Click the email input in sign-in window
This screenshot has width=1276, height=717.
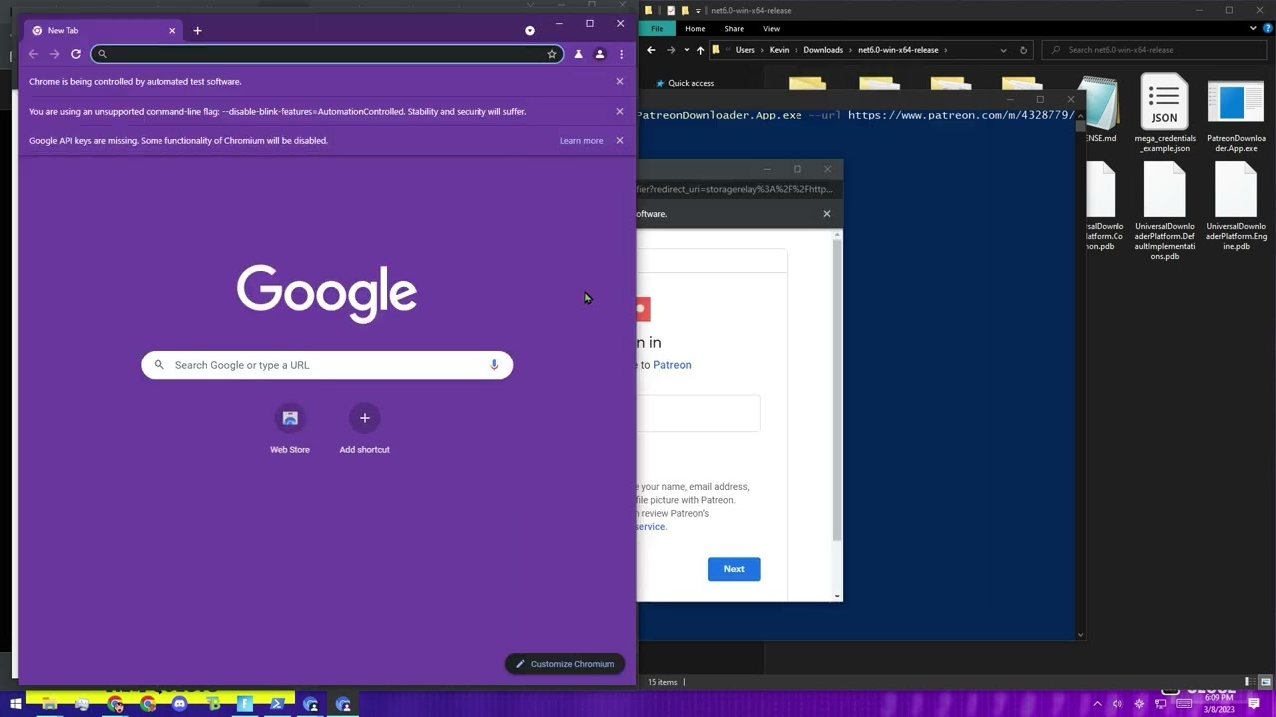pos(699,413)
